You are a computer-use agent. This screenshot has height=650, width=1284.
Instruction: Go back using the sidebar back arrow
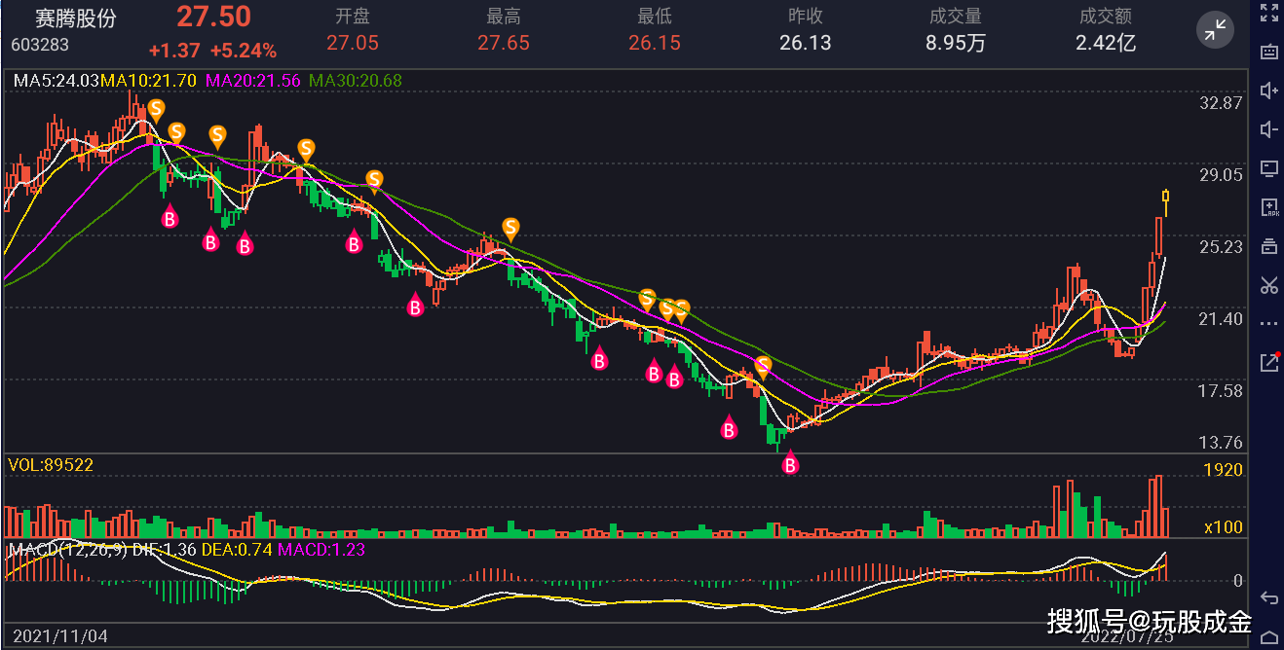click(x=1268, y=596)
